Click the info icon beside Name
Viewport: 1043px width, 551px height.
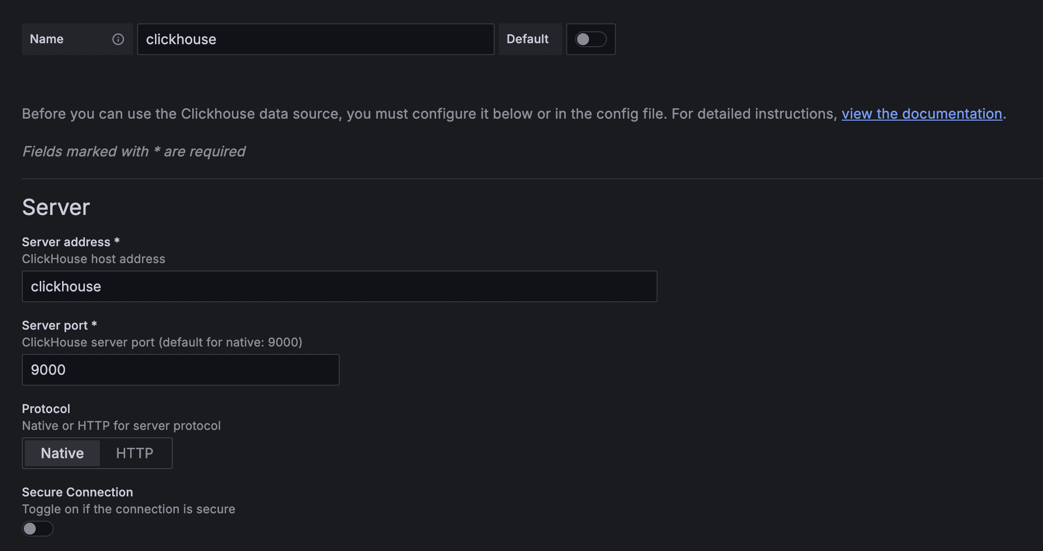point(118,39)
